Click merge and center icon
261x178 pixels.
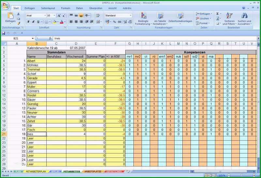coord(98,22)
